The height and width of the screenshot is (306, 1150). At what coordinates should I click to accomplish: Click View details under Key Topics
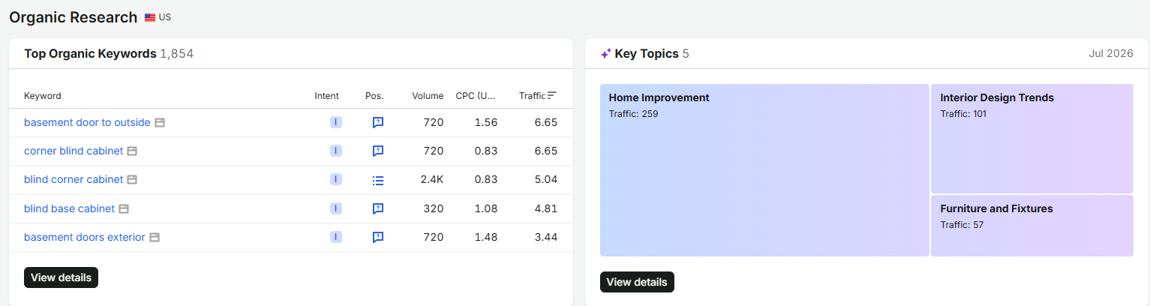coord(637,282)
